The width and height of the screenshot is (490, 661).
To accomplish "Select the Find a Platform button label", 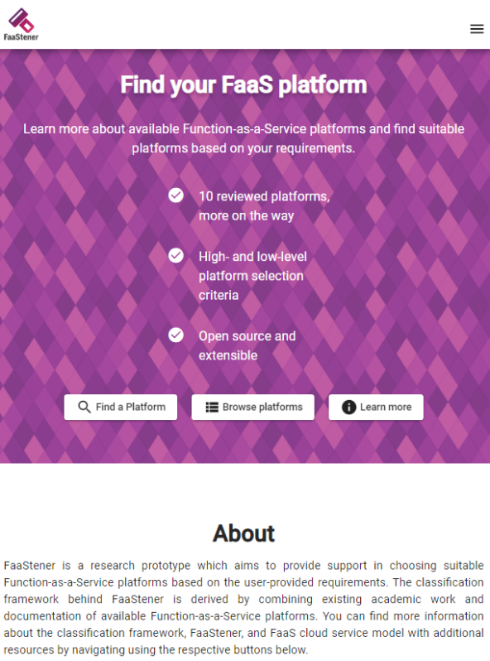I will click(x=131, y=407).
